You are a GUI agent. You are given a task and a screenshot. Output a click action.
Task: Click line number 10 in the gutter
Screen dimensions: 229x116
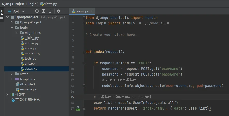72,69
